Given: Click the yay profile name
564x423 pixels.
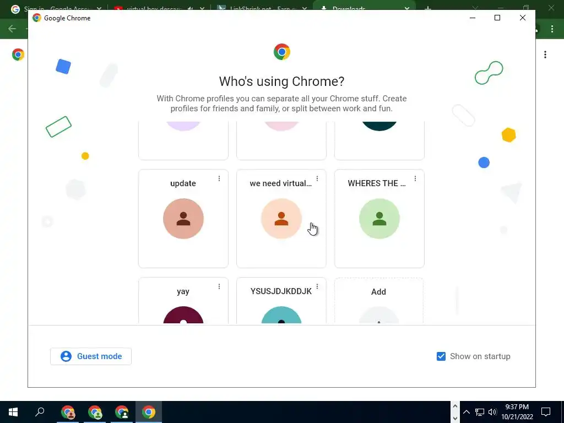Looking at the screenshot, I should (183, 292).
